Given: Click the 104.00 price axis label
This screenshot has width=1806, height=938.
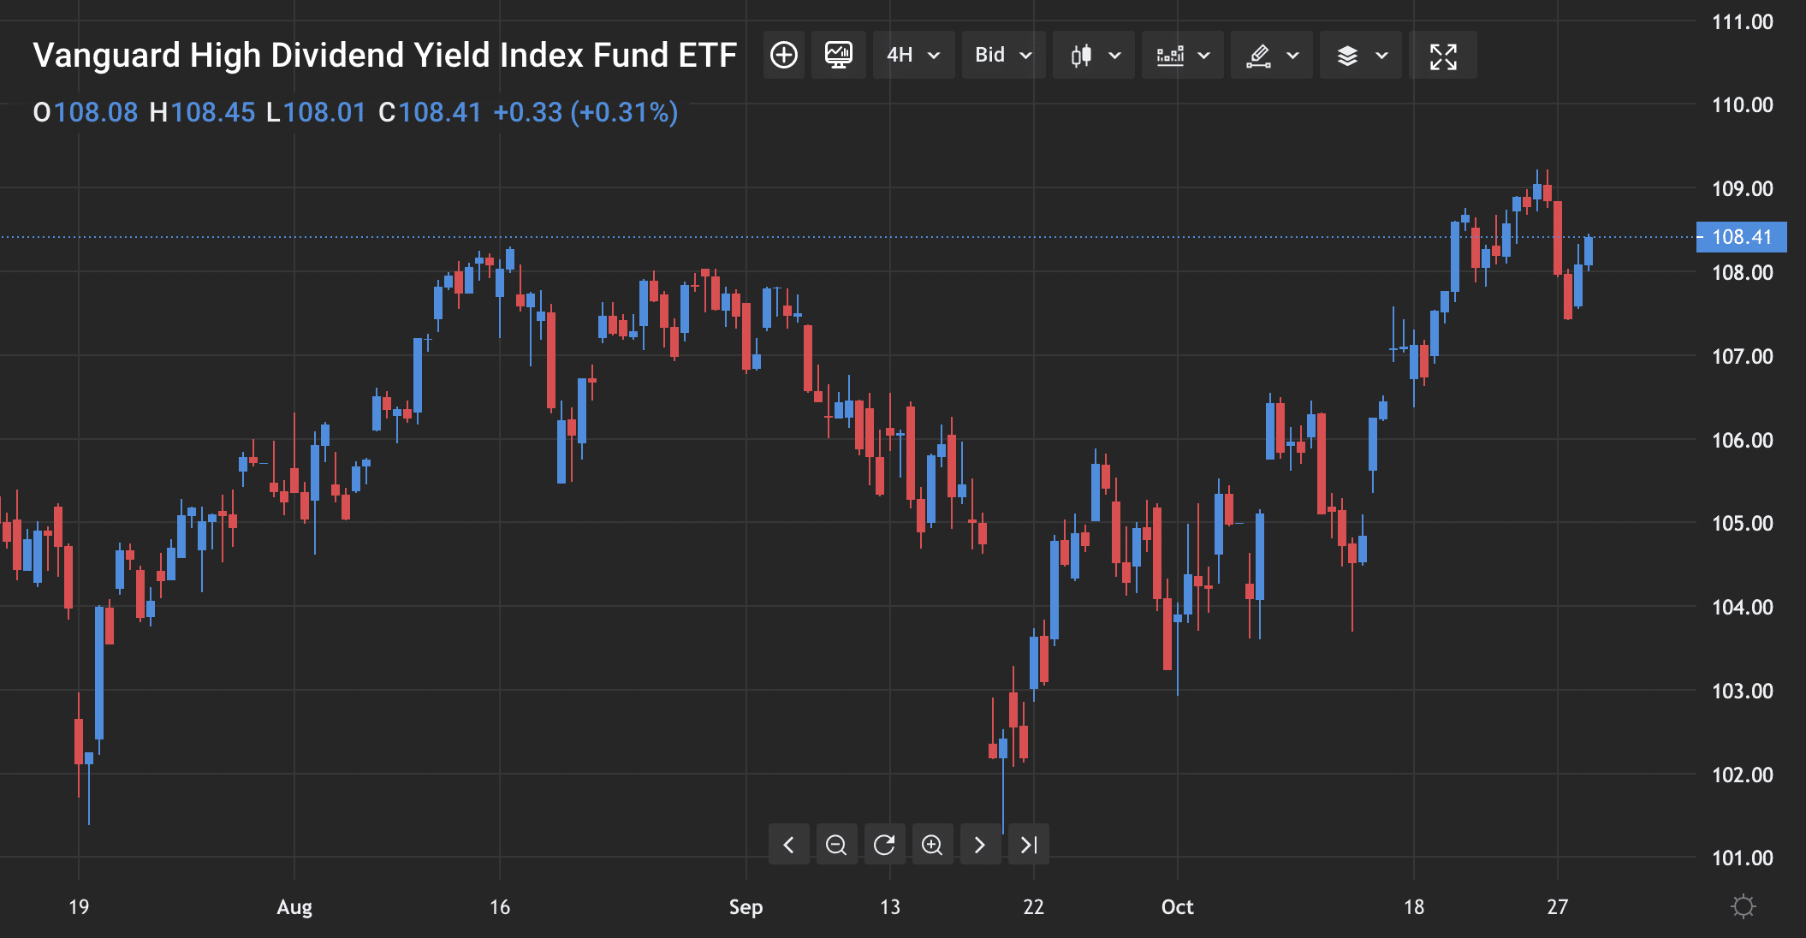Looking at the screenshot, I should pyautogui.click(x=1742, y=608).
